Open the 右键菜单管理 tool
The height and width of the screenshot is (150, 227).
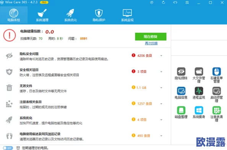click(x=216, y=75)
